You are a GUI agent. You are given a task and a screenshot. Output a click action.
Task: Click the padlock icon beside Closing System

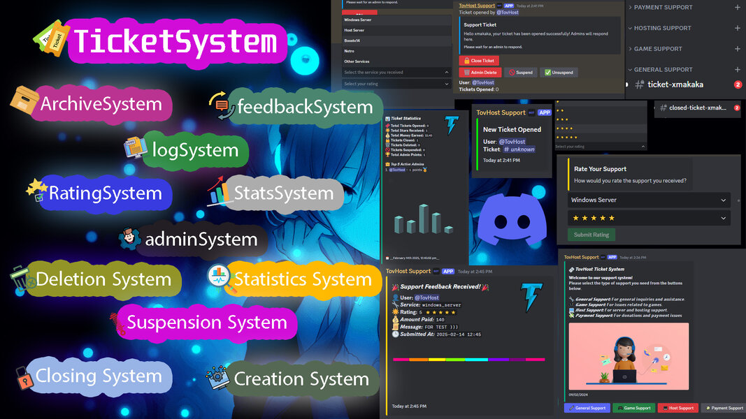point(24,378)
